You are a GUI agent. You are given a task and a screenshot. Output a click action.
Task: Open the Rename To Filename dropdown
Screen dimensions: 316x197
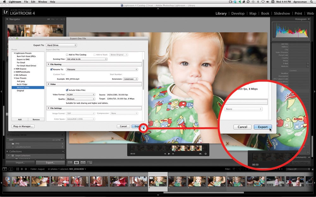click(102, 69)
